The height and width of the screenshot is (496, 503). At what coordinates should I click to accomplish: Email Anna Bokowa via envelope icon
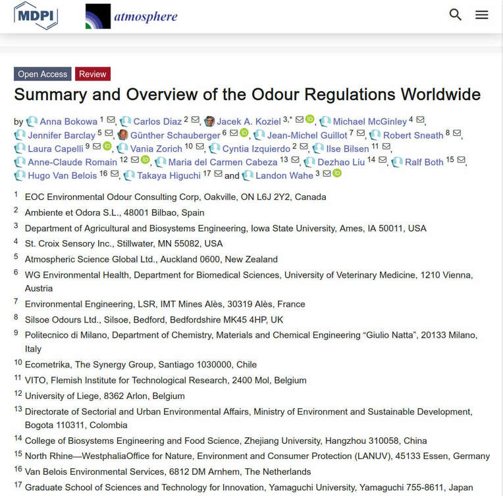coord(111,119)
